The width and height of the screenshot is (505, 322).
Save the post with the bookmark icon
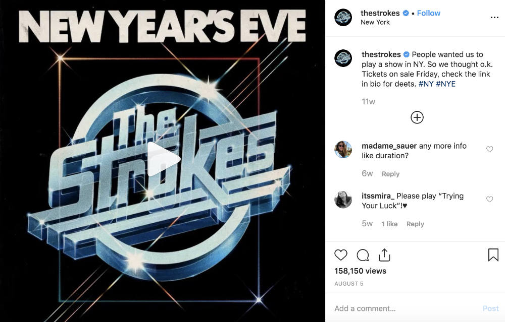[x=493, y=255]
